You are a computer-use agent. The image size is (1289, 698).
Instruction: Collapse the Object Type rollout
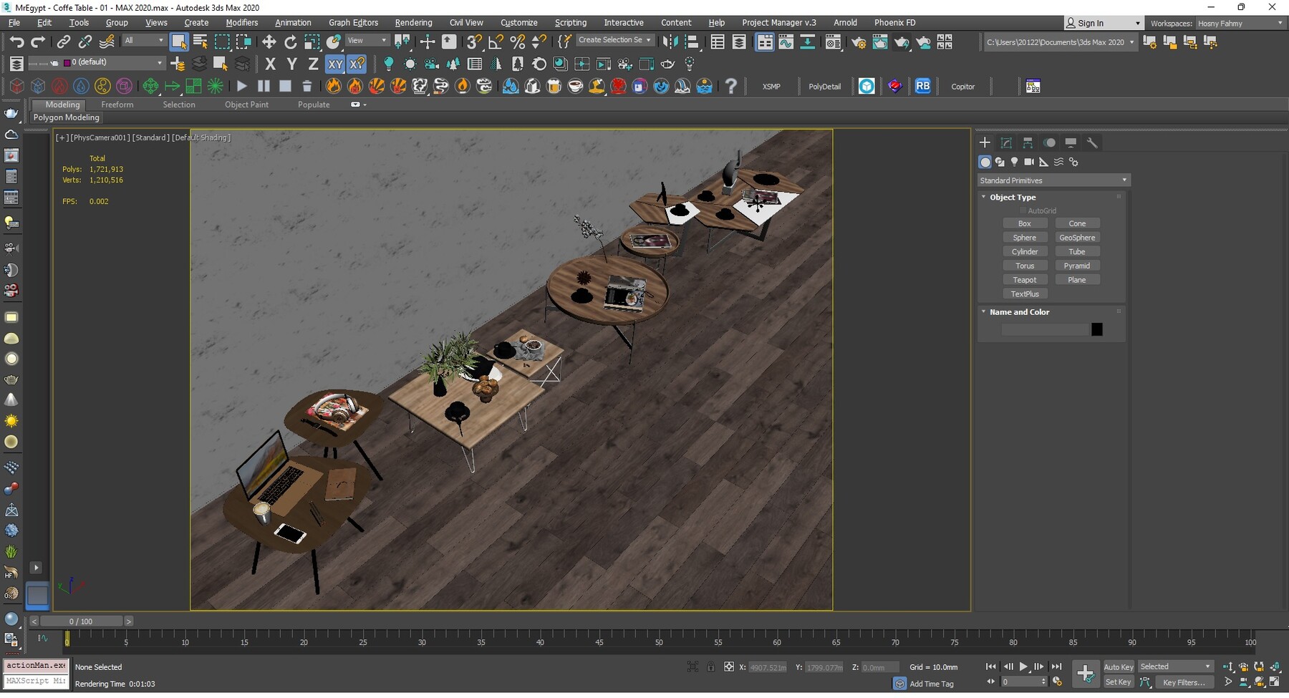(x=984, y=197)
